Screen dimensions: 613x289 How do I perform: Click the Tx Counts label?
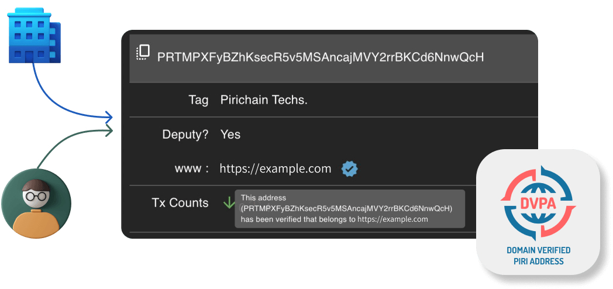180,203
